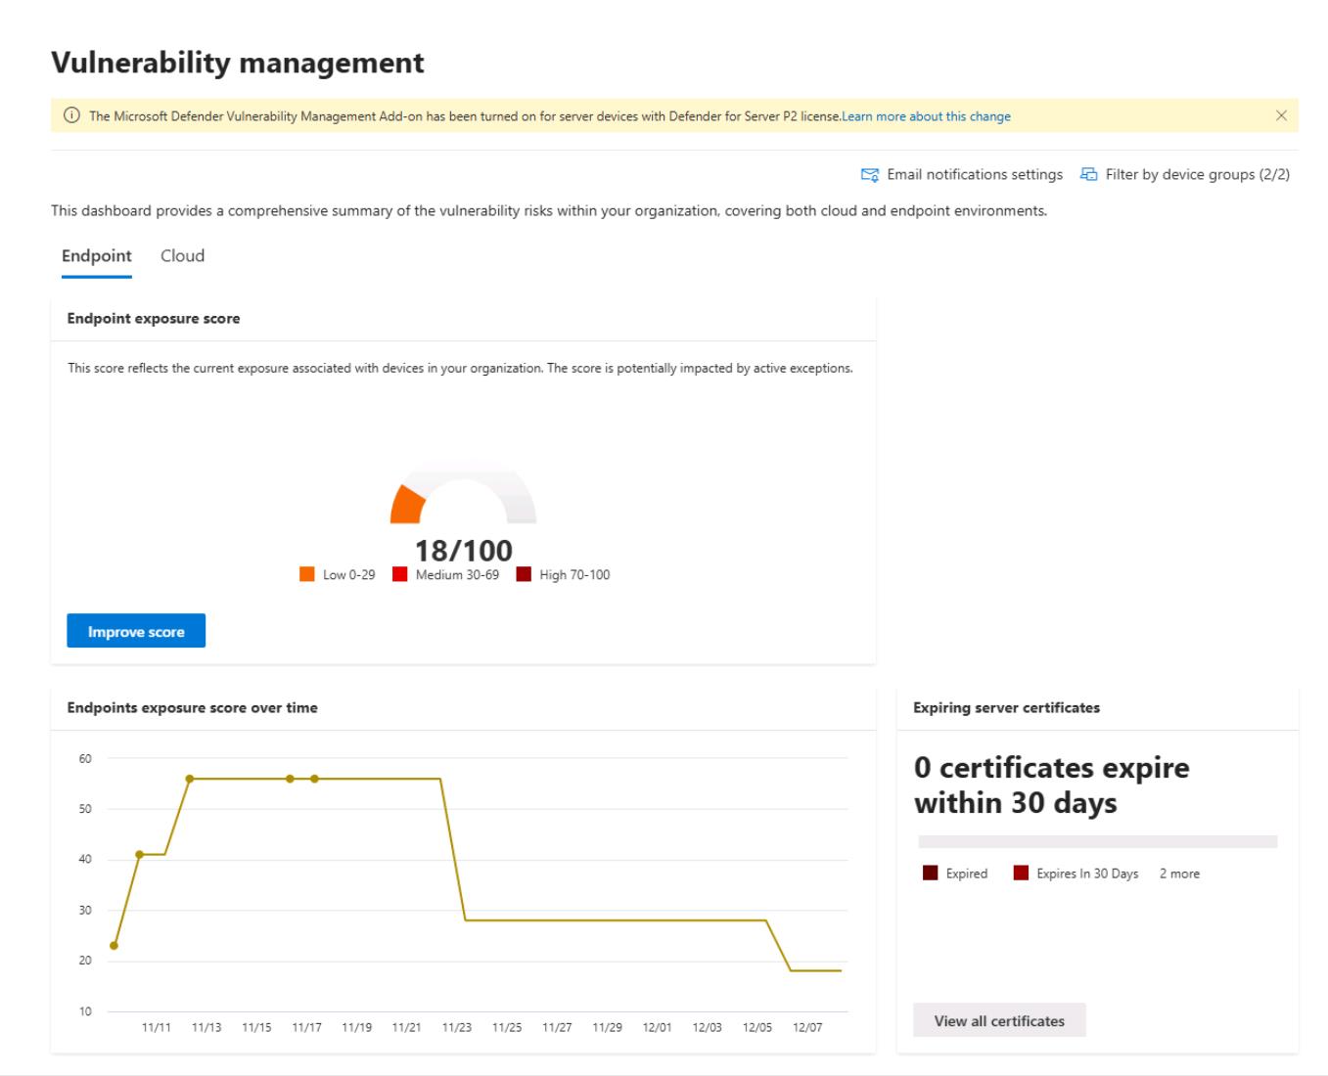Viewport: 1328px width, 1076px height.
Task: Toggle the Expires In 30 Days legend item
Action: [1076, 874]
